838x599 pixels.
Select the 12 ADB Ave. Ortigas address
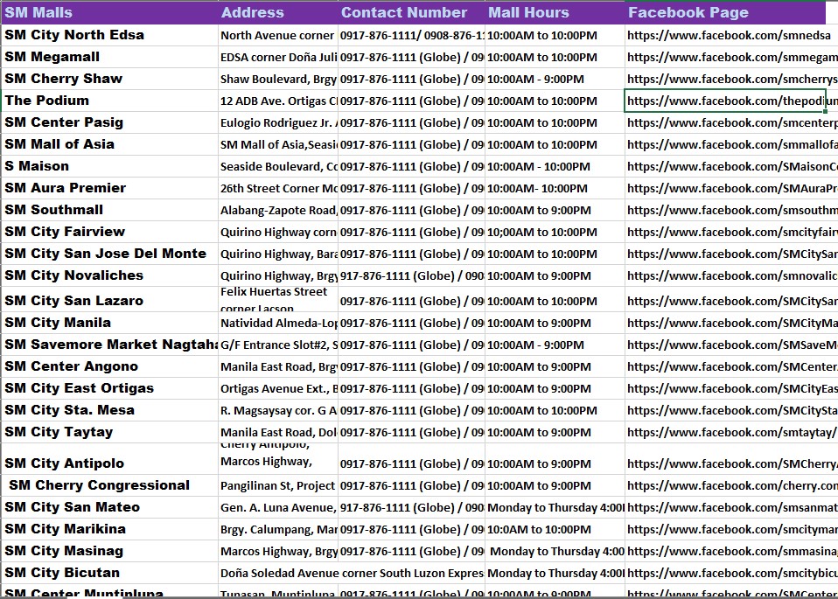click(x=278, y=101)
